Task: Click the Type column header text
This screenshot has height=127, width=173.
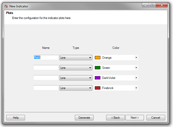Action: (x=76, y=48)
